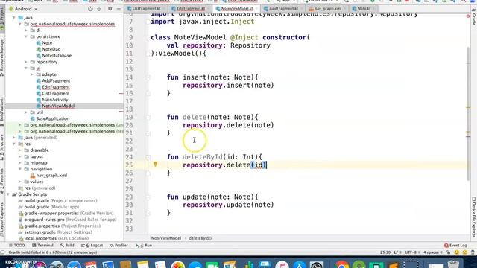The height and width of the screenshot is (268, 477).
Task: Select MainActivity in the project tree
Action: (x=55, y=100)
